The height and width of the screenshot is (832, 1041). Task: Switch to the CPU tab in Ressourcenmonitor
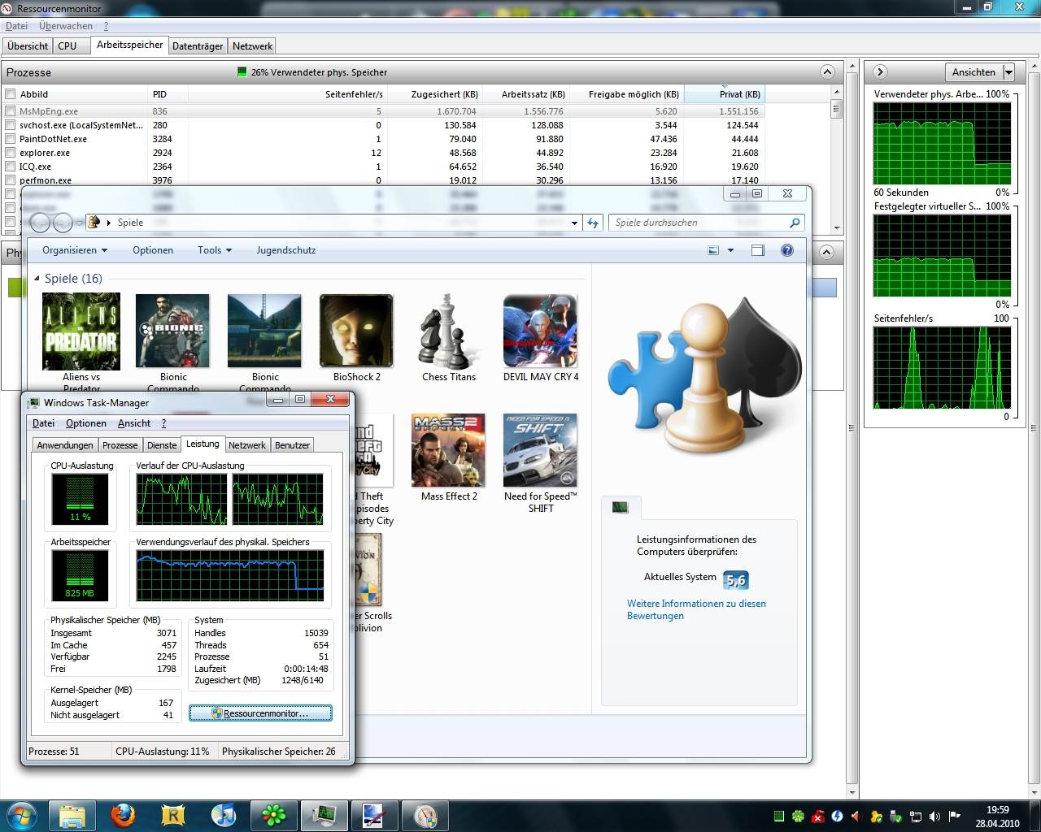[x=68, y=46]
